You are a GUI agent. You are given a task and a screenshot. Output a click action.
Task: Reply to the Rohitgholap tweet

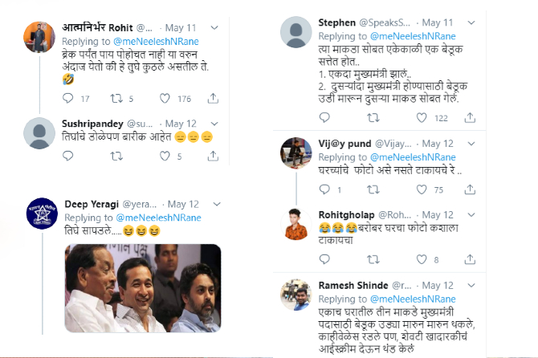point(324,259)
